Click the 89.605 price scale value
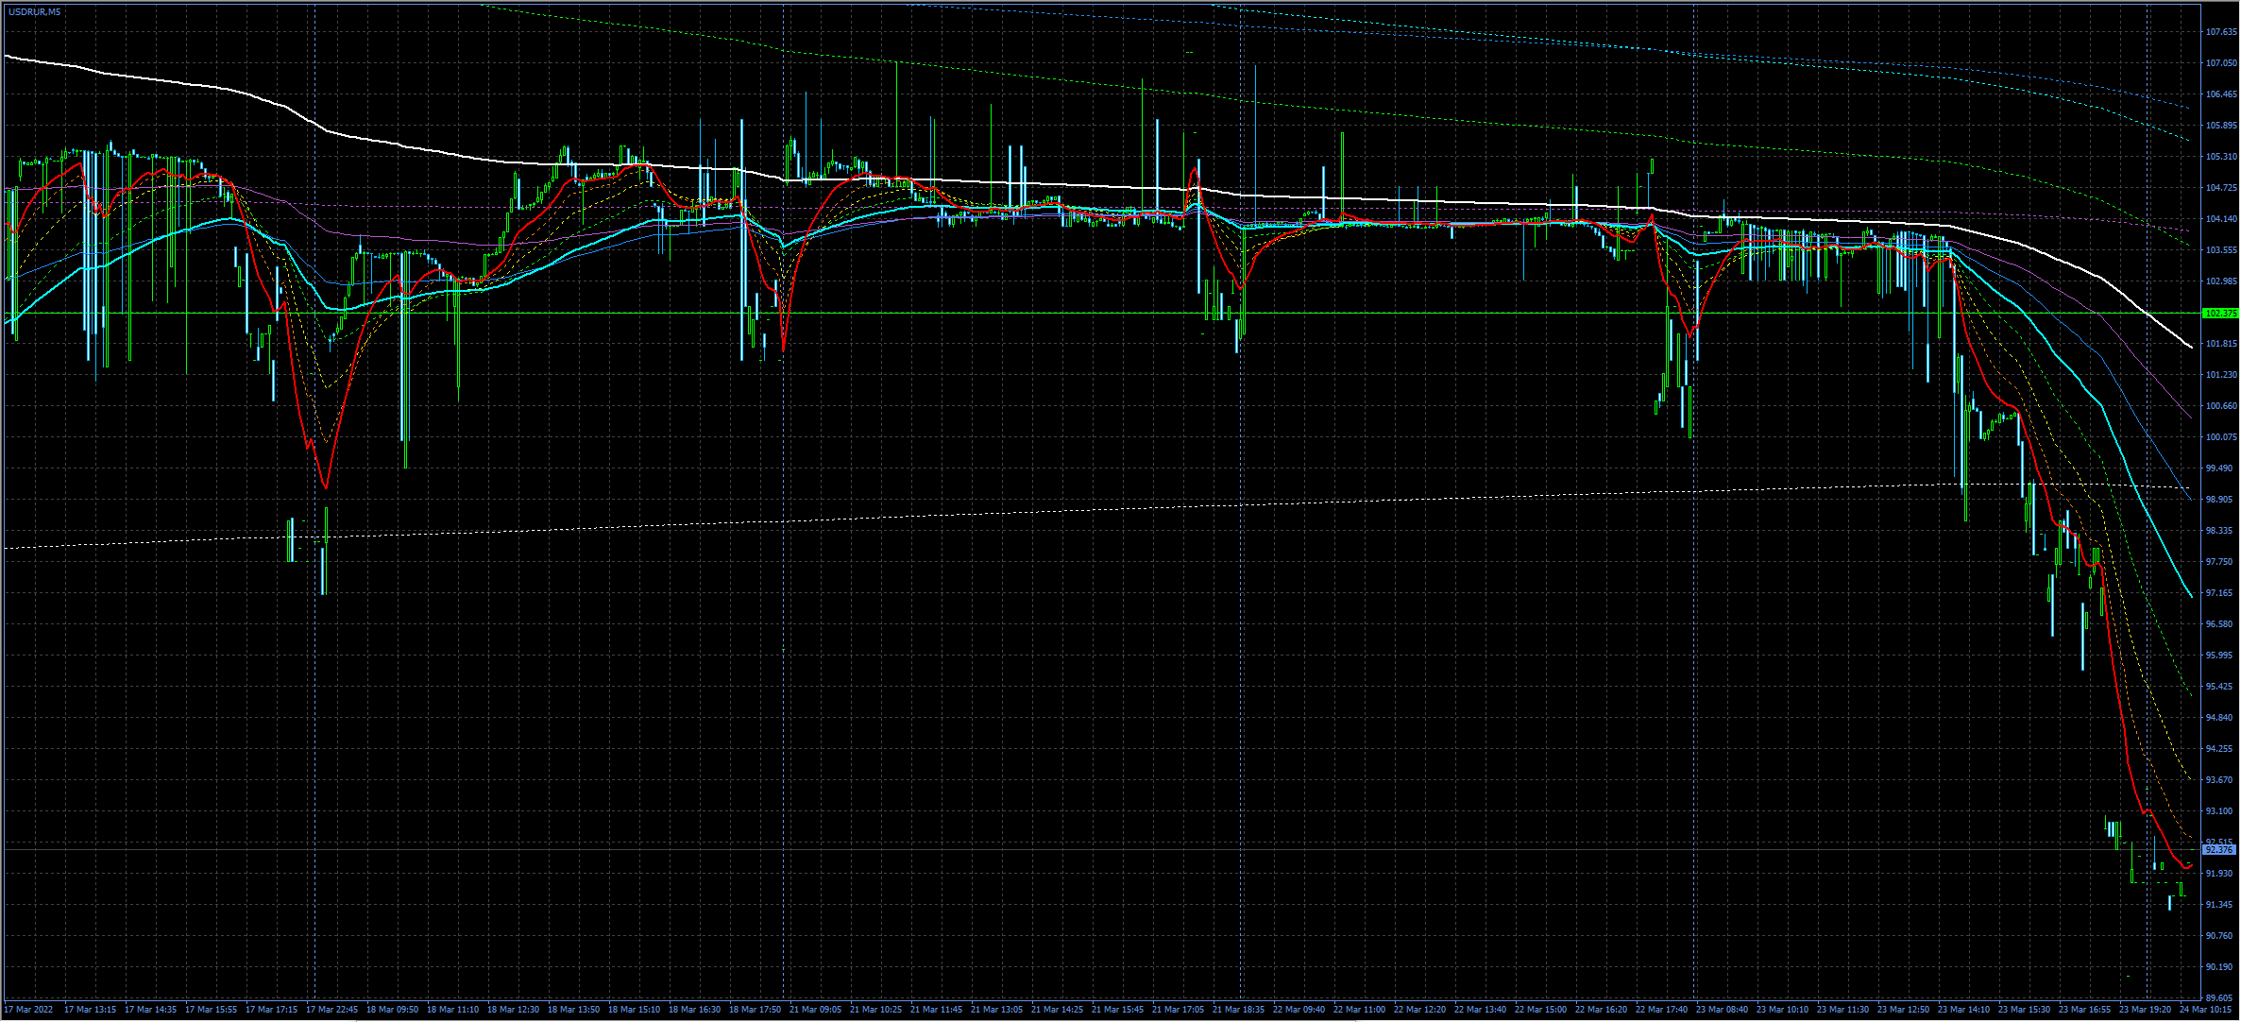Screen dimensions: 2241x1022 tap(2219, 997)
